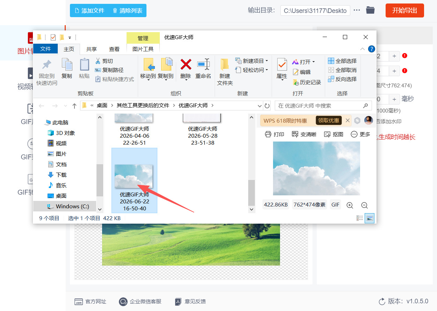Image resolution: width=437 pixels, height=311 pixels.
Task: Switch to the View ribbon tab
Action: tap(114, 49)
